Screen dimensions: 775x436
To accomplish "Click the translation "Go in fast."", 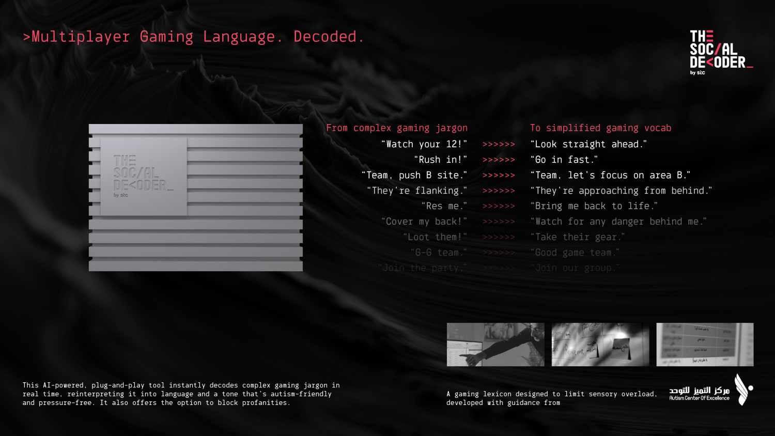I will coord(564,160).
